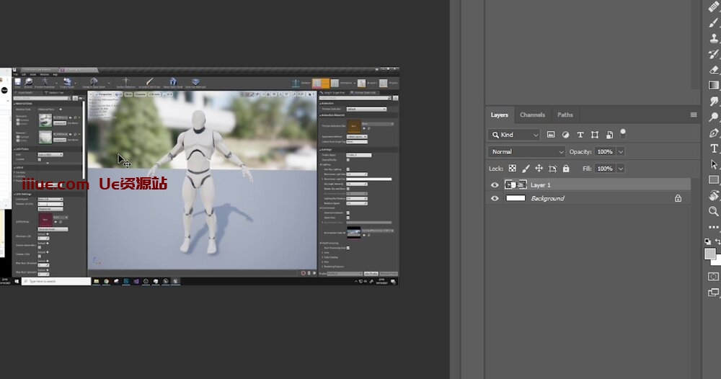Activate the Horizontal Type tool
The height and width of the screenshot is (379, 721).
point(714,149)
